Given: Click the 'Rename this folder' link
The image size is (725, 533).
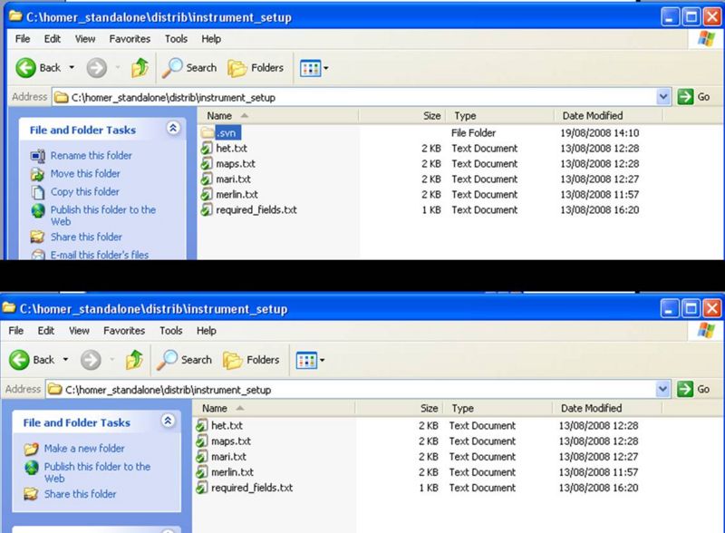Looking at the screenshot, I should click(x=91, y=156).
